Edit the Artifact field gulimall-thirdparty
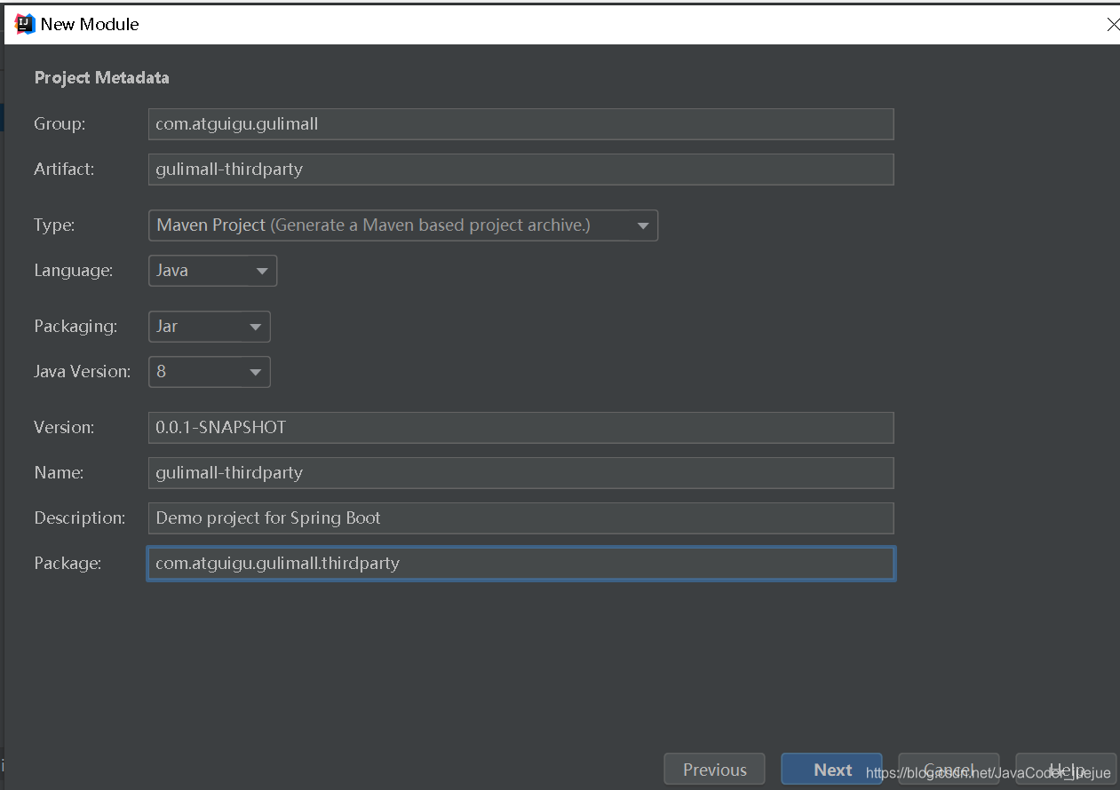Screen dimensions: 1120x790 pyautogui.click(x=520, y=170)
